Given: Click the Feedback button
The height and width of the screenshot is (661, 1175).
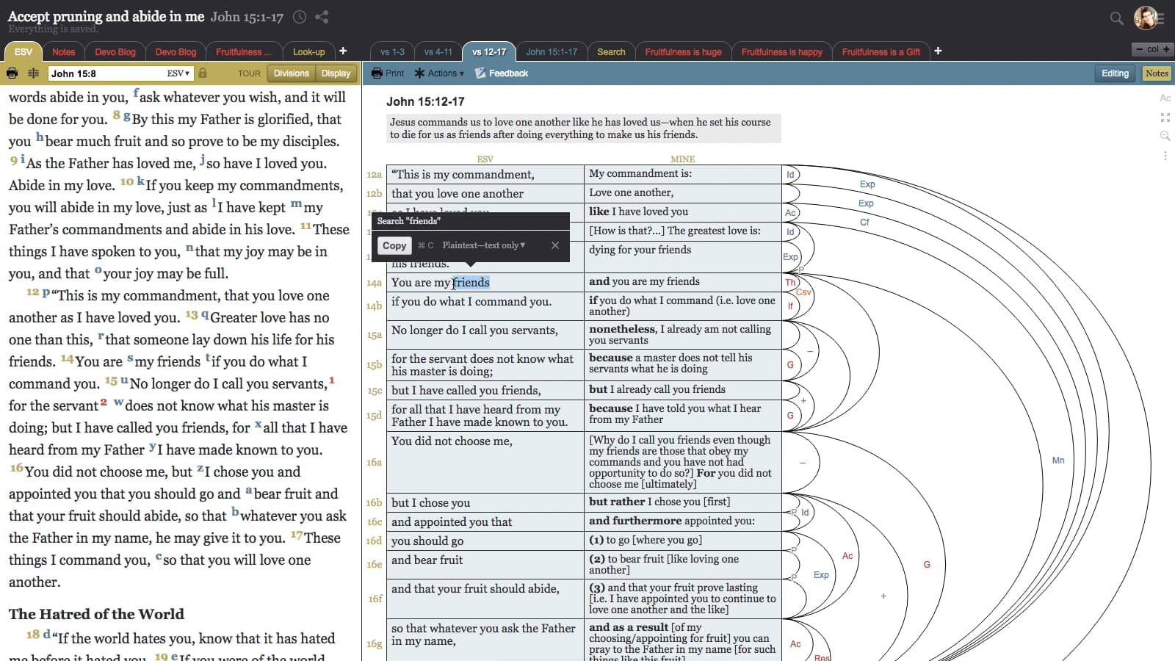Looking at the screenshot, I should (502, 73).
